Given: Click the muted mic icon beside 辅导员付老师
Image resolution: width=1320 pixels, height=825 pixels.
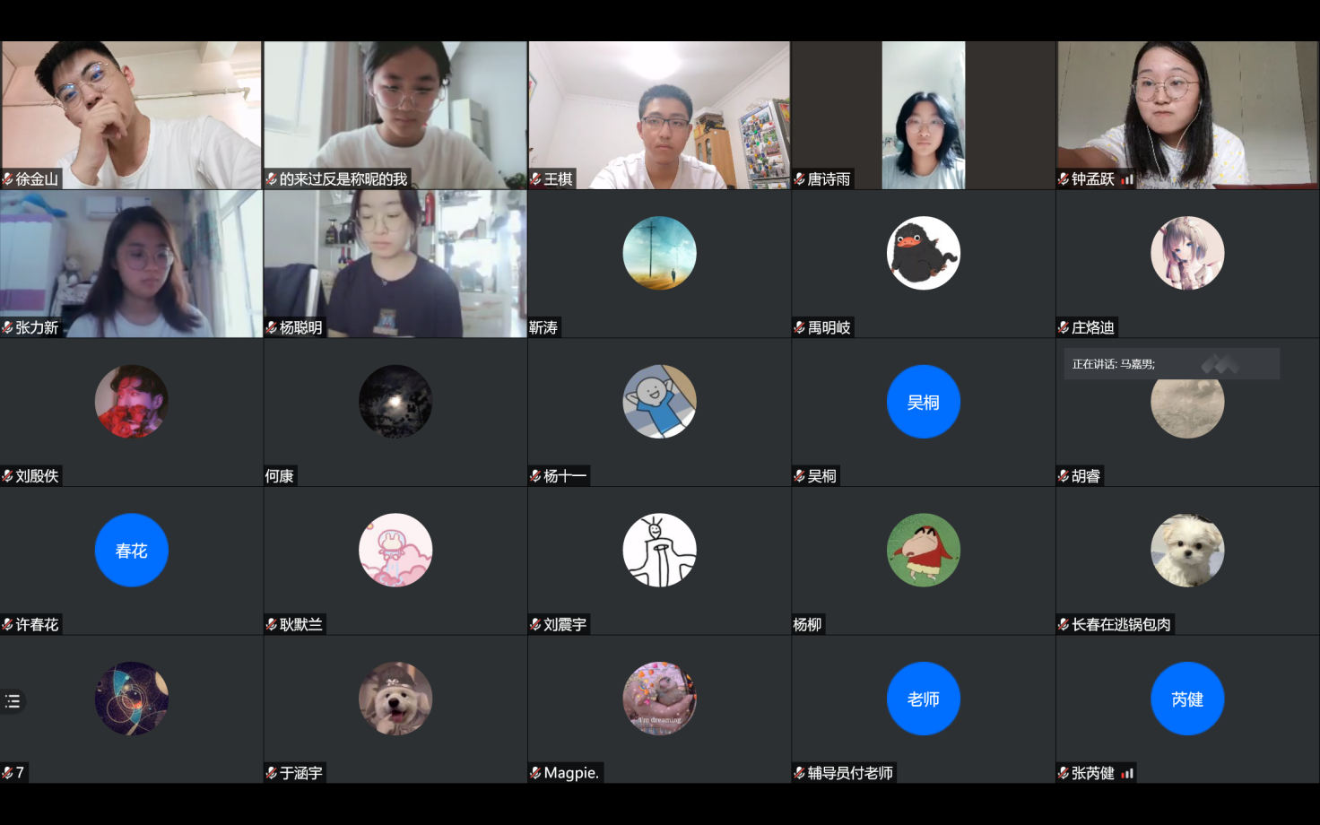Looking at the screenshot, I should 799,773.
